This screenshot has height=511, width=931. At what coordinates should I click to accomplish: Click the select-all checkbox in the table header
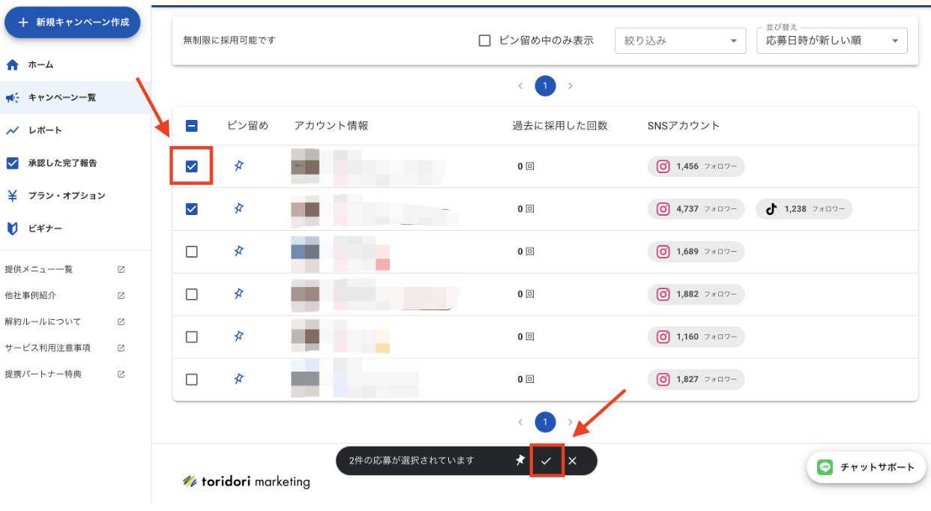click(x=191, y=125)
